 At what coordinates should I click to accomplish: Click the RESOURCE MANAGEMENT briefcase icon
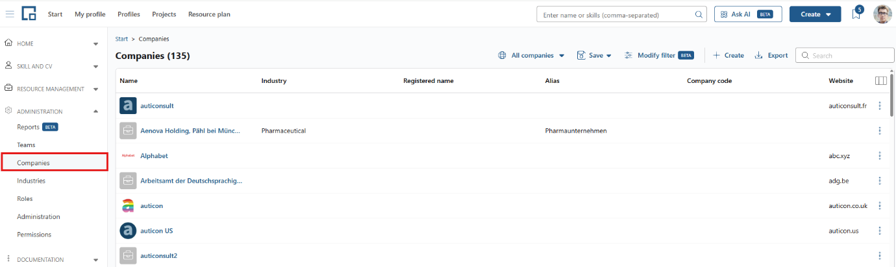tap(8, 88)
